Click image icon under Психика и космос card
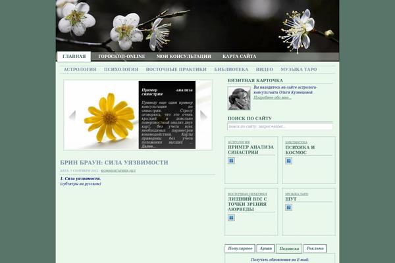This screenshot has height=263, width=395. point(288,160)
